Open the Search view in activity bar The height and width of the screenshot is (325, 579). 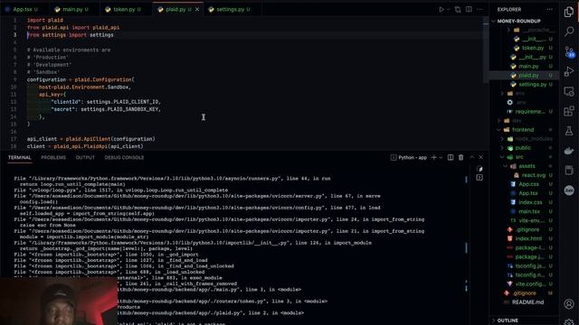[569, 32]
